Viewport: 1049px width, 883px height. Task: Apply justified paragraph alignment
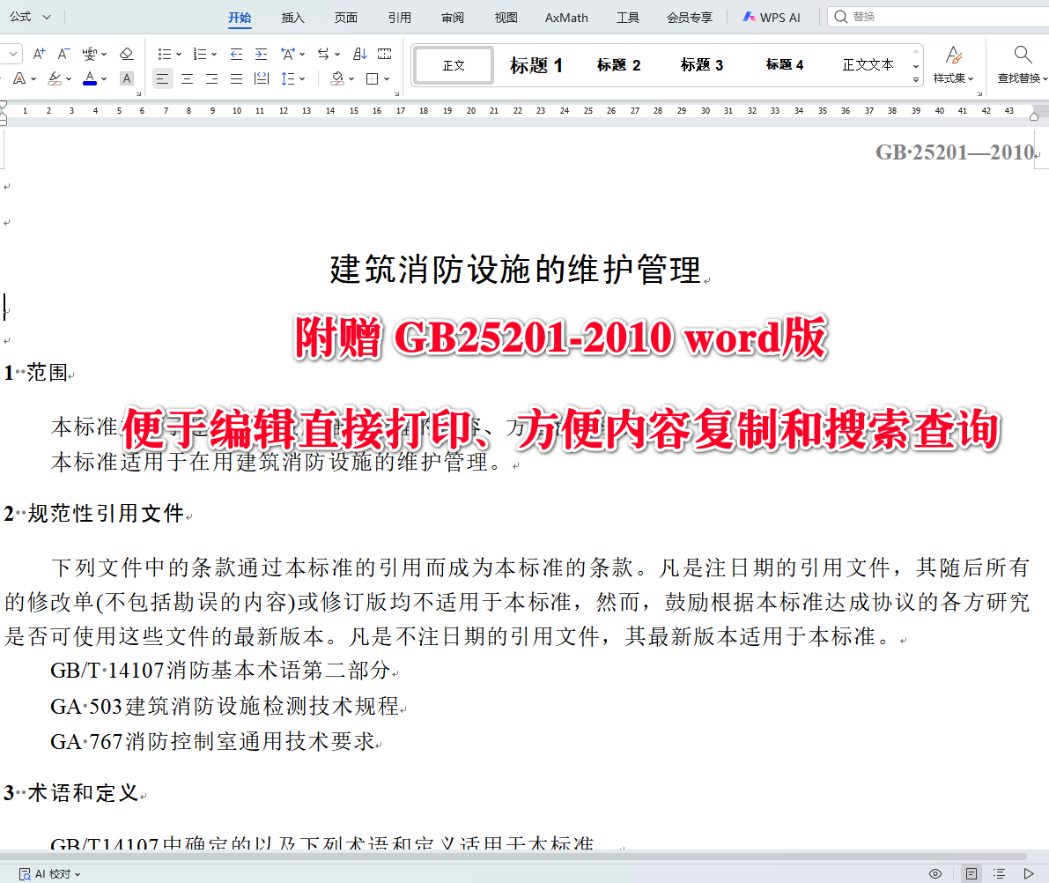coord(236,78)
